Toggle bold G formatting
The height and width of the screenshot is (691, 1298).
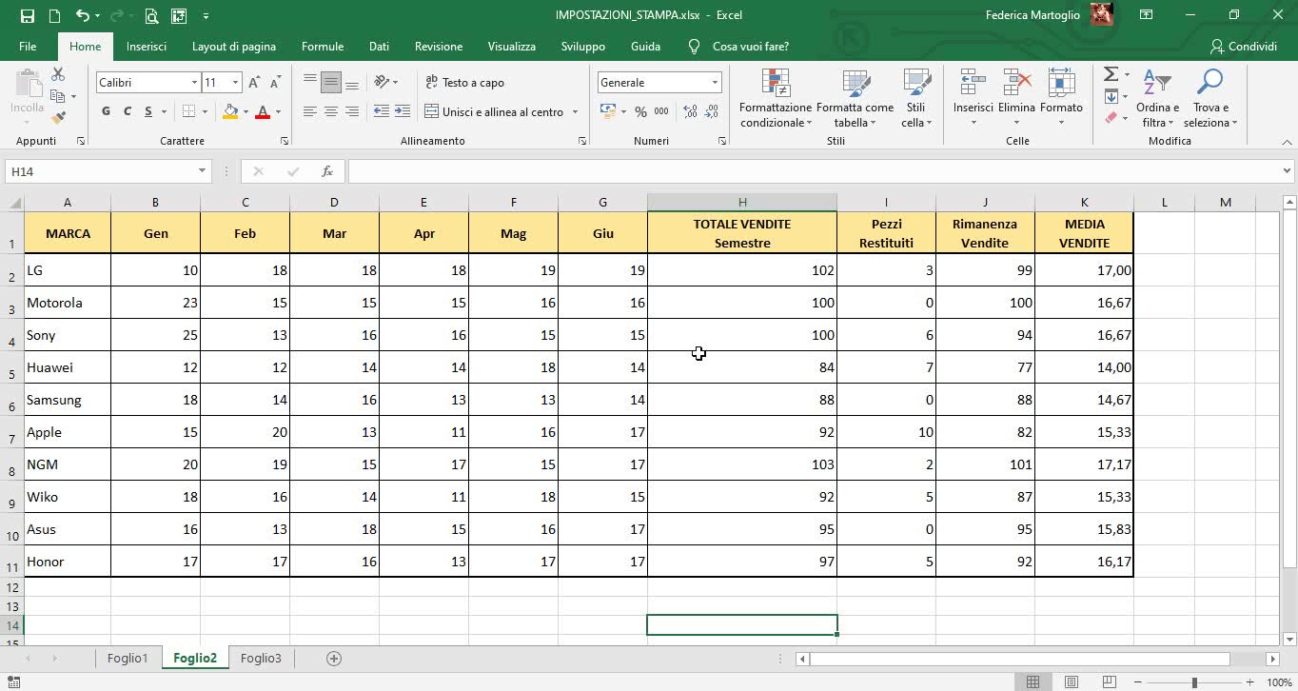[106, 111]
